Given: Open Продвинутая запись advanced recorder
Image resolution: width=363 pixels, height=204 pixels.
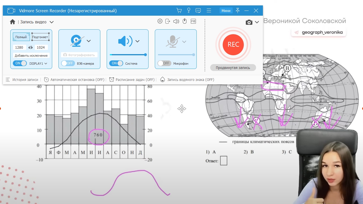Looking at the screenshot, I should [233, 68].
